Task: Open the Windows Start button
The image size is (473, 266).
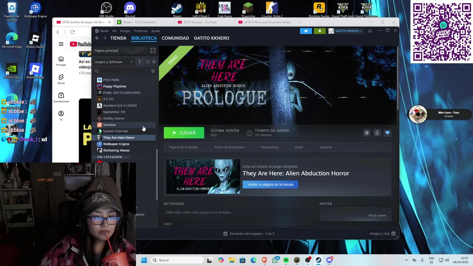Action: click(144, 260)
